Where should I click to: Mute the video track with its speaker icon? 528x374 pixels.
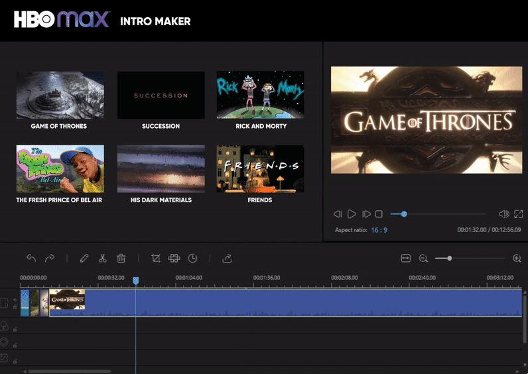[15, 300]
